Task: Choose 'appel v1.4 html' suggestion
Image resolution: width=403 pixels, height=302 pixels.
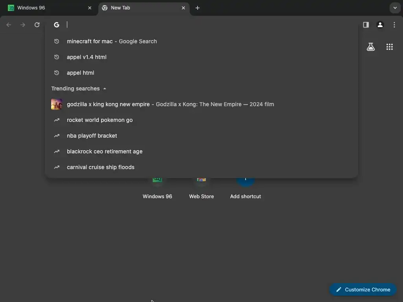Action: pyautogui.click(x=201, y=57)
